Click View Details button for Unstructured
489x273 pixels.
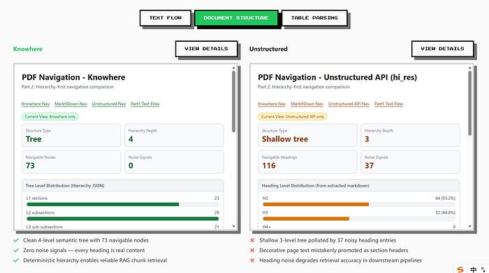442,49
